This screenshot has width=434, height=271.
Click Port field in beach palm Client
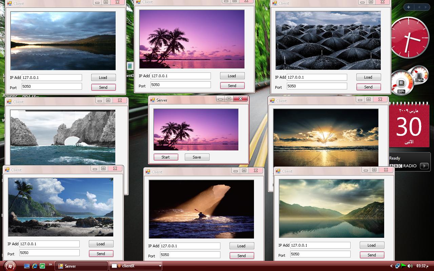tap(50, 253)
